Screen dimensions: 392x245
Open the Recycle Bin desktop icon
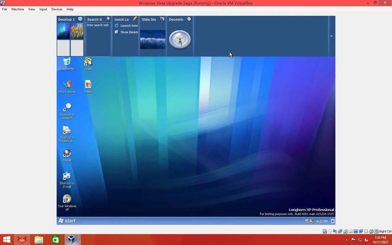point(67,64)
